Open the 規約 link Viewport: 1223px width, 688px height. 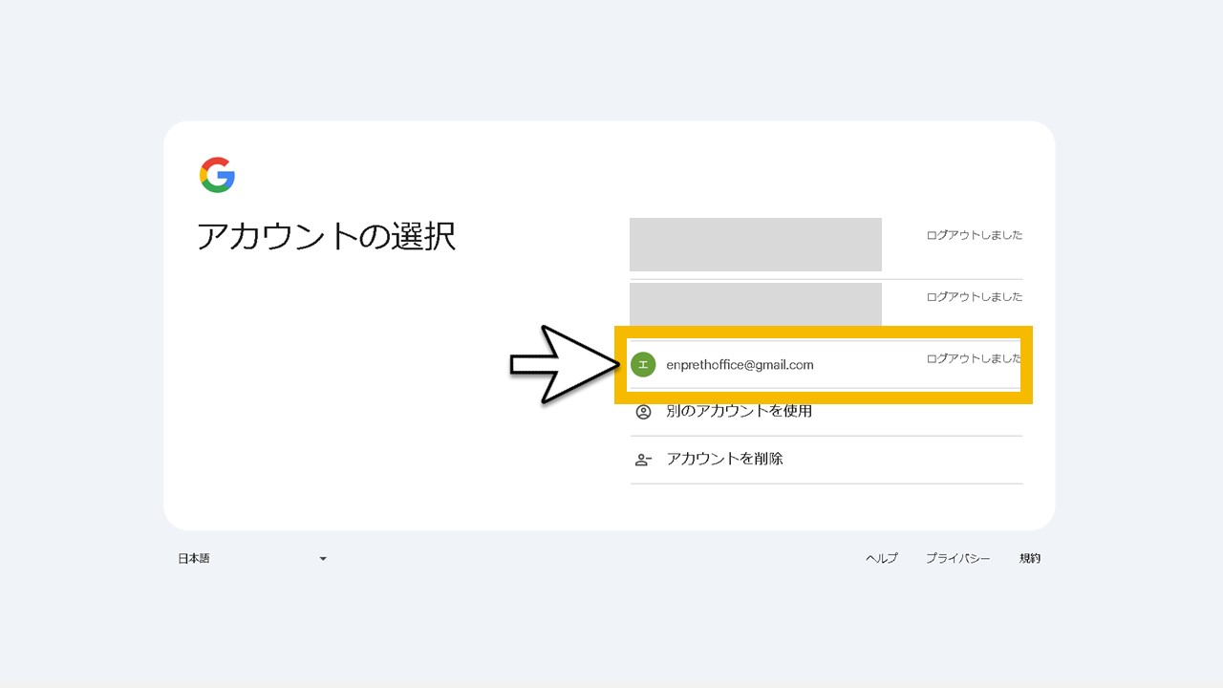click(1029, 559)
